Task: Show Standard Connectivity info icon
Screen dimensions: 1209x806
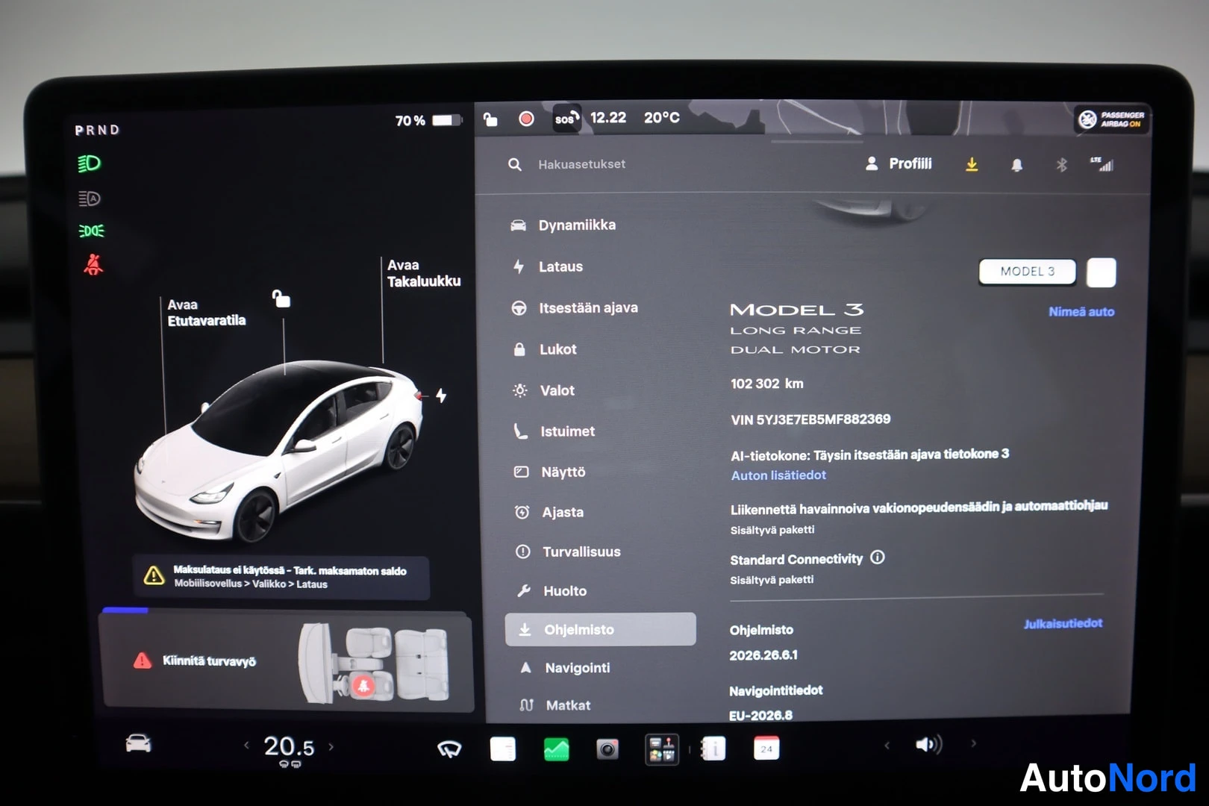Action: tap(878, 557)
